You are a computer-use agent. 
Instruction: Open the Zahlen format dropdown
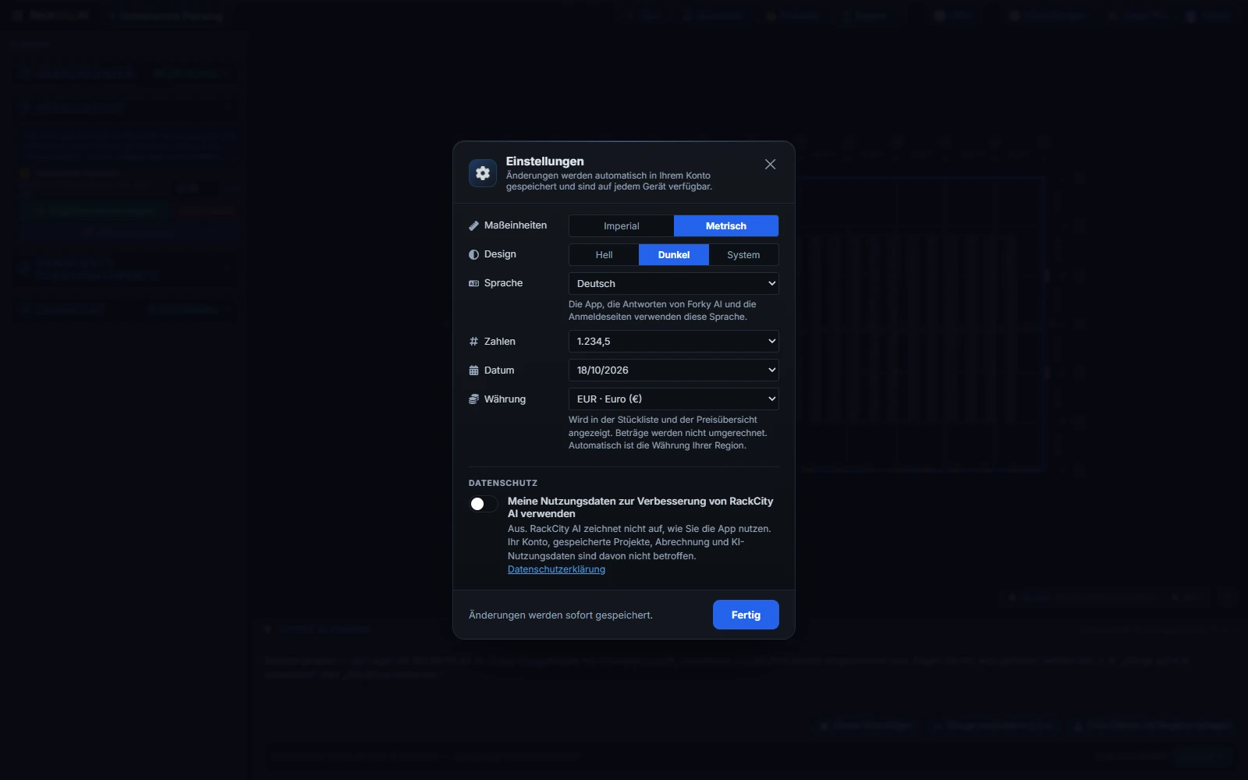pos(674,342)
